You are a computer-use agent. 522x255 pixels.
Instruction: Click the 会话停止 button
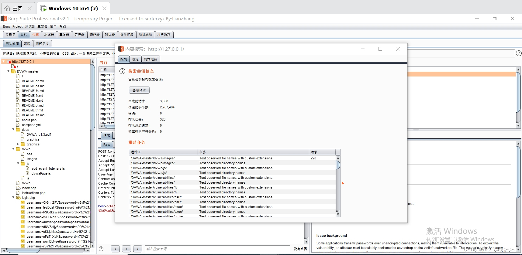click(x=139, y=90)
